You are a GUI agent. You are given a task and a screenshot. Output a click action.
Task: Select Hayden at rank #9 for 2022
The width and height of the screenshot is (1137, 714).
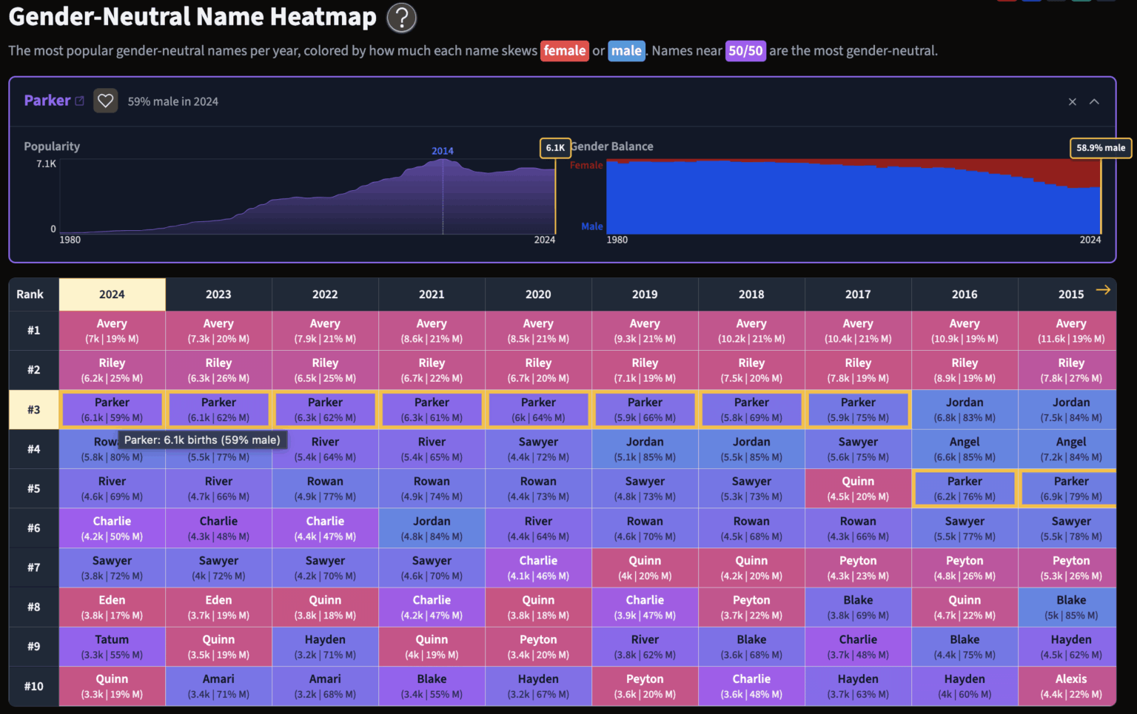(325, 646)
